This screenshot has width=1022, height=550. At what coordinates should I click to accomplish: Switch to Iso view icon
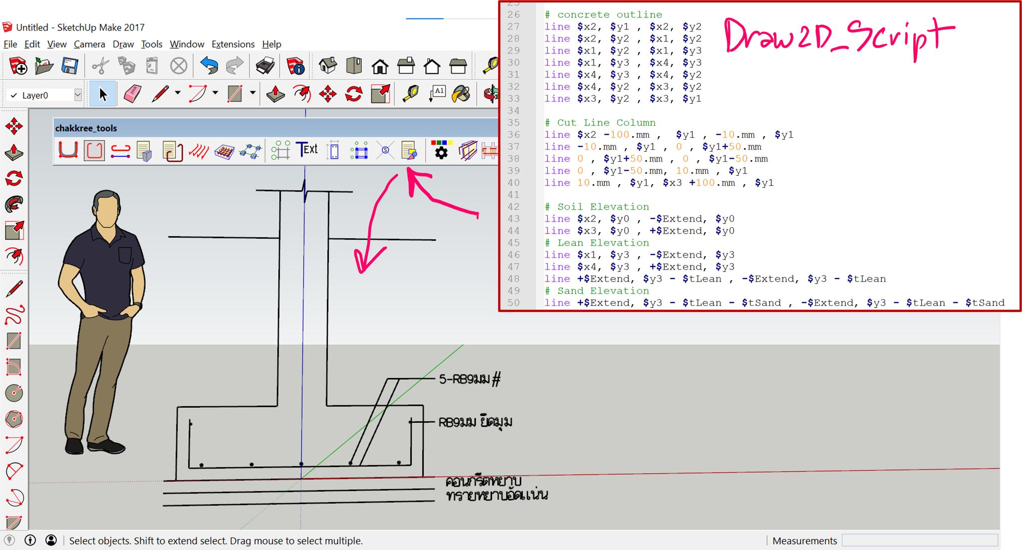pyautogui.click(x=327, y=66)
